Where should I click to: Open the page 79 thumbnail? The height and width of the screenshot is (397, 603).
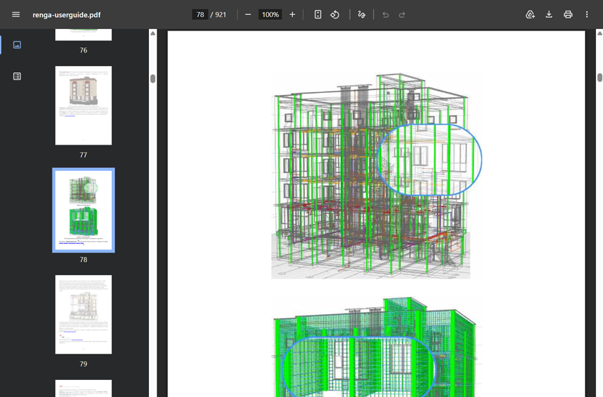point(84,314)
